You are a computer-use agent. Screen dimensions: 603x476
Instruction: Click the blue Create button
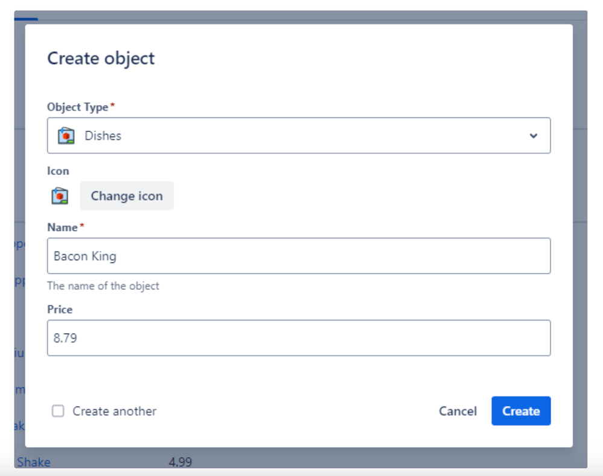[521, 411]
